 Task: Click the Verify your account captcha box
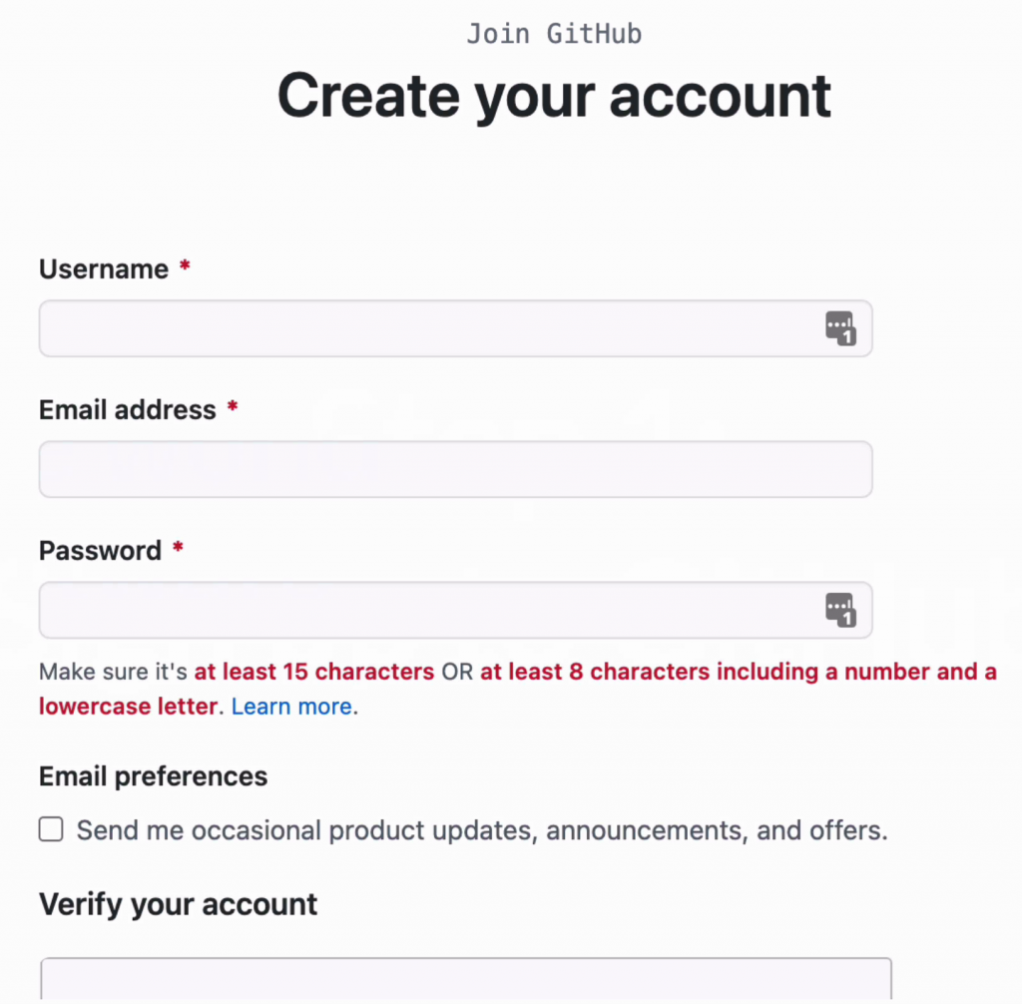tap(465, 980)
